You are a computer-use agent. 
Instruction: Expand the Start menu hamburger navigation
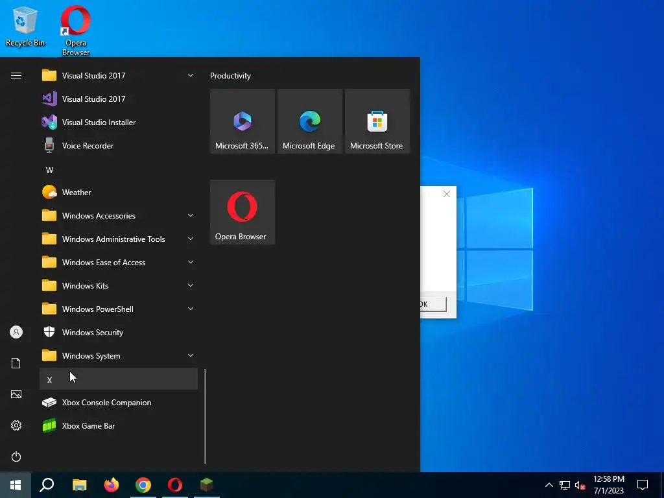[x=16, y=76]
